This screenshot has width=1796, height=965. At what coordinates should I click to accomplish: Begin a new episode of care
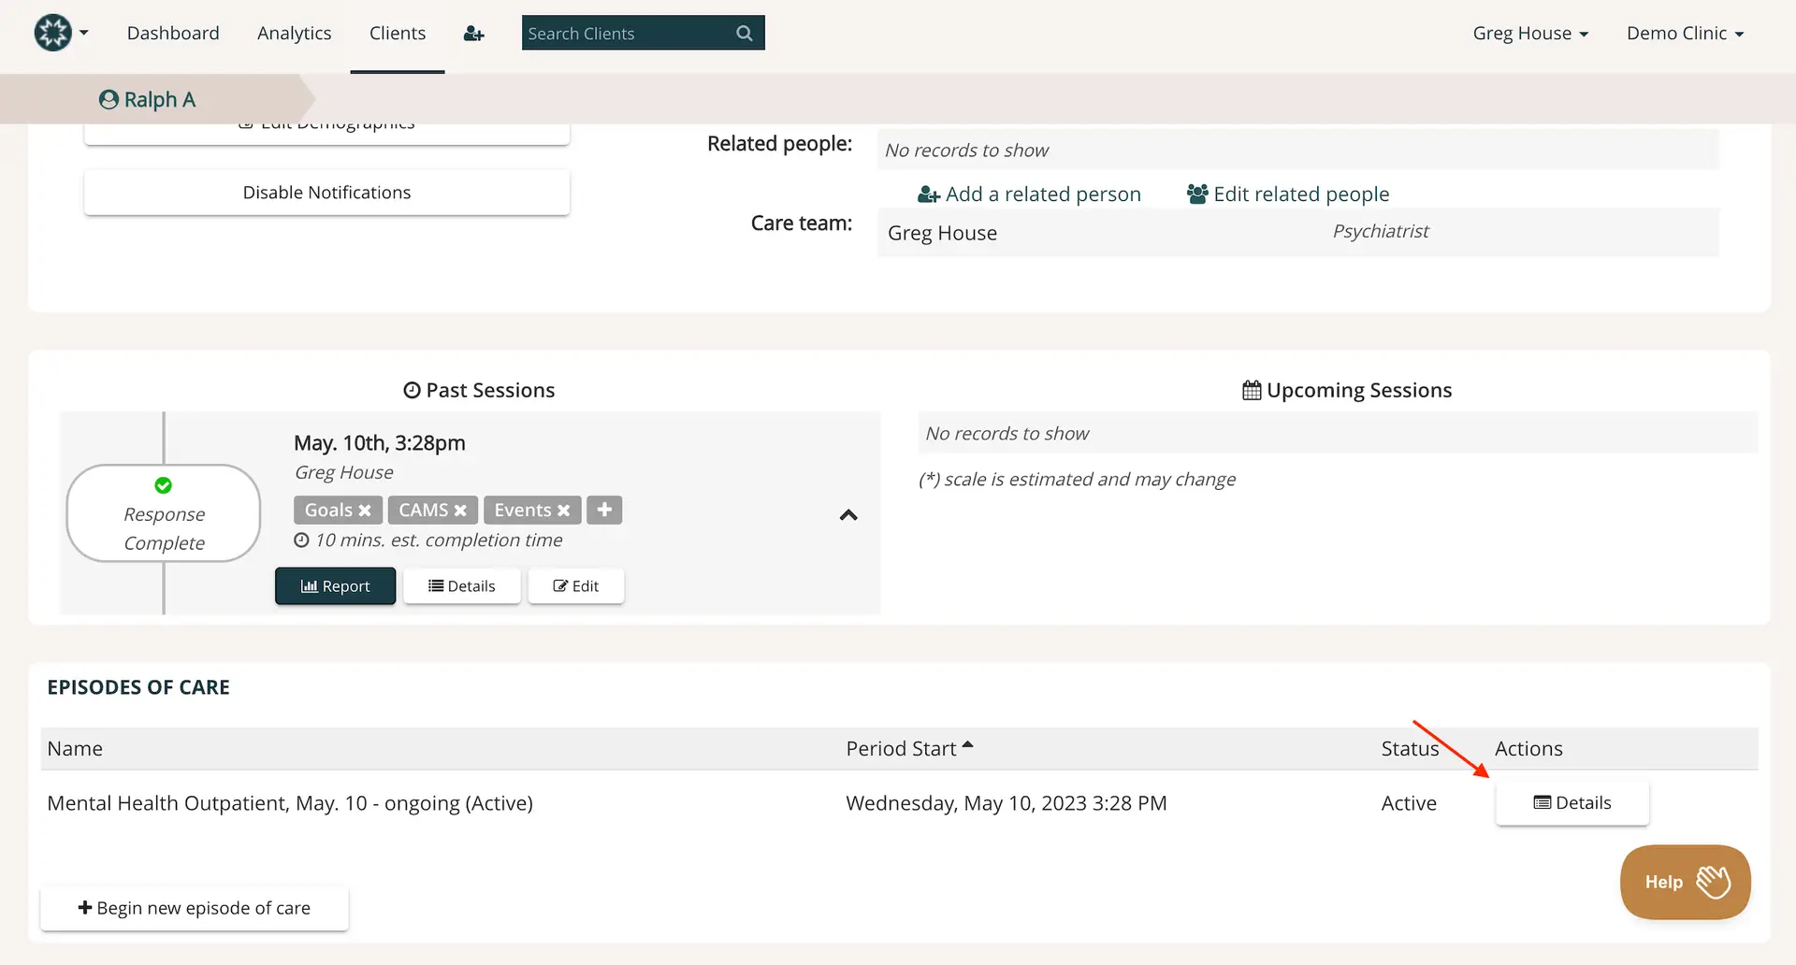click(194, 907)
